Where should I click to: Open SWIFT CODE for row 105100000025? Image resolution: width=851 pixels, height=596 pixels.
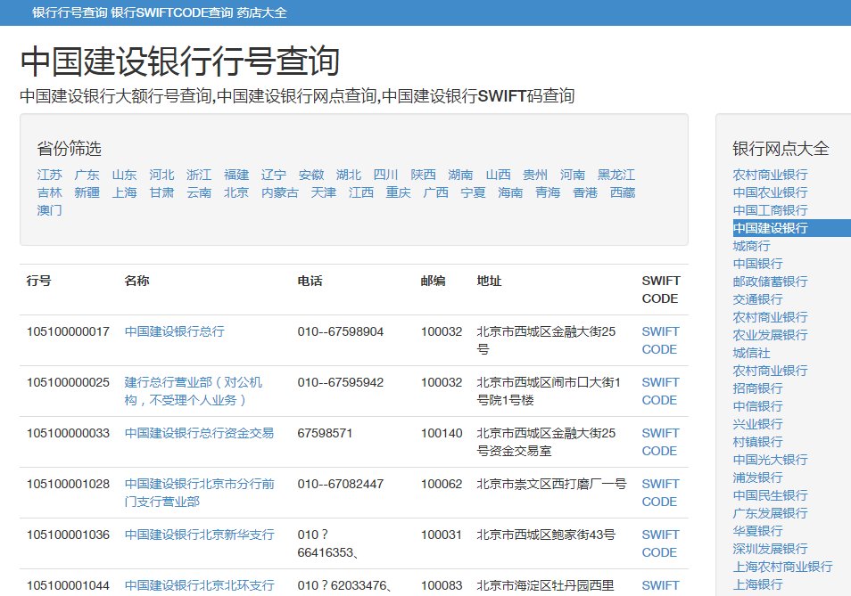(660, 391)
